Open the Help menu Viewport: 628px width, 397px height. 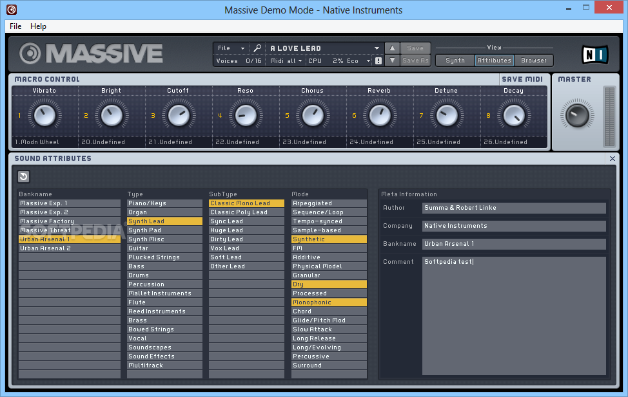[x=38, y=26]
